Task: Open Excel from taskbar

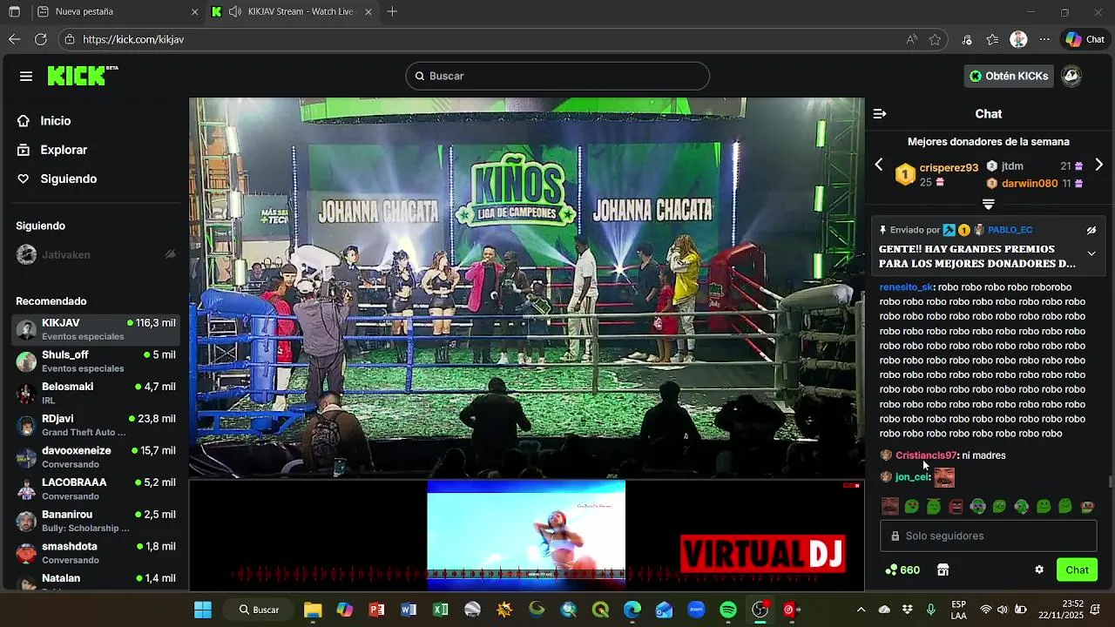Action: [x=441, y=610]
